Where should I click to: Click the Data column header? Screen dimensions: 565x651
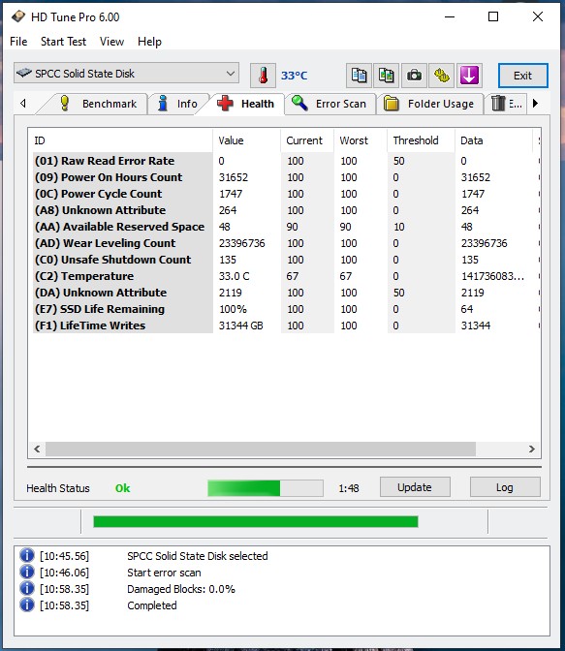(x=493, y=140)
